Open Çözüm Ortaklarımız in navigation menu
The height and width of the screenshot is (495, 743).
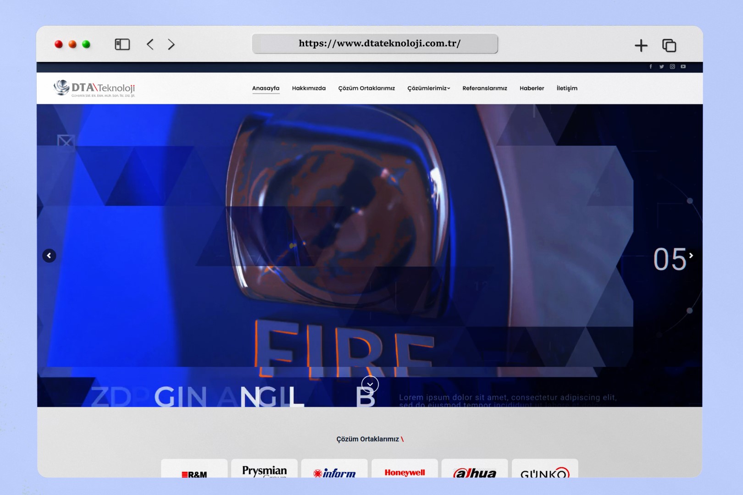pyautogui.click(x=366, y=88)
